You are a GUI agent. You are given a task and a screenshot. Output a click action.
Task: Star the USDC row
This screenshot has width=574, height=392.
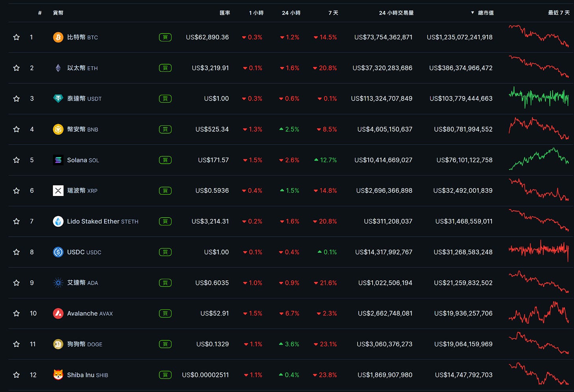pos(16,252)
